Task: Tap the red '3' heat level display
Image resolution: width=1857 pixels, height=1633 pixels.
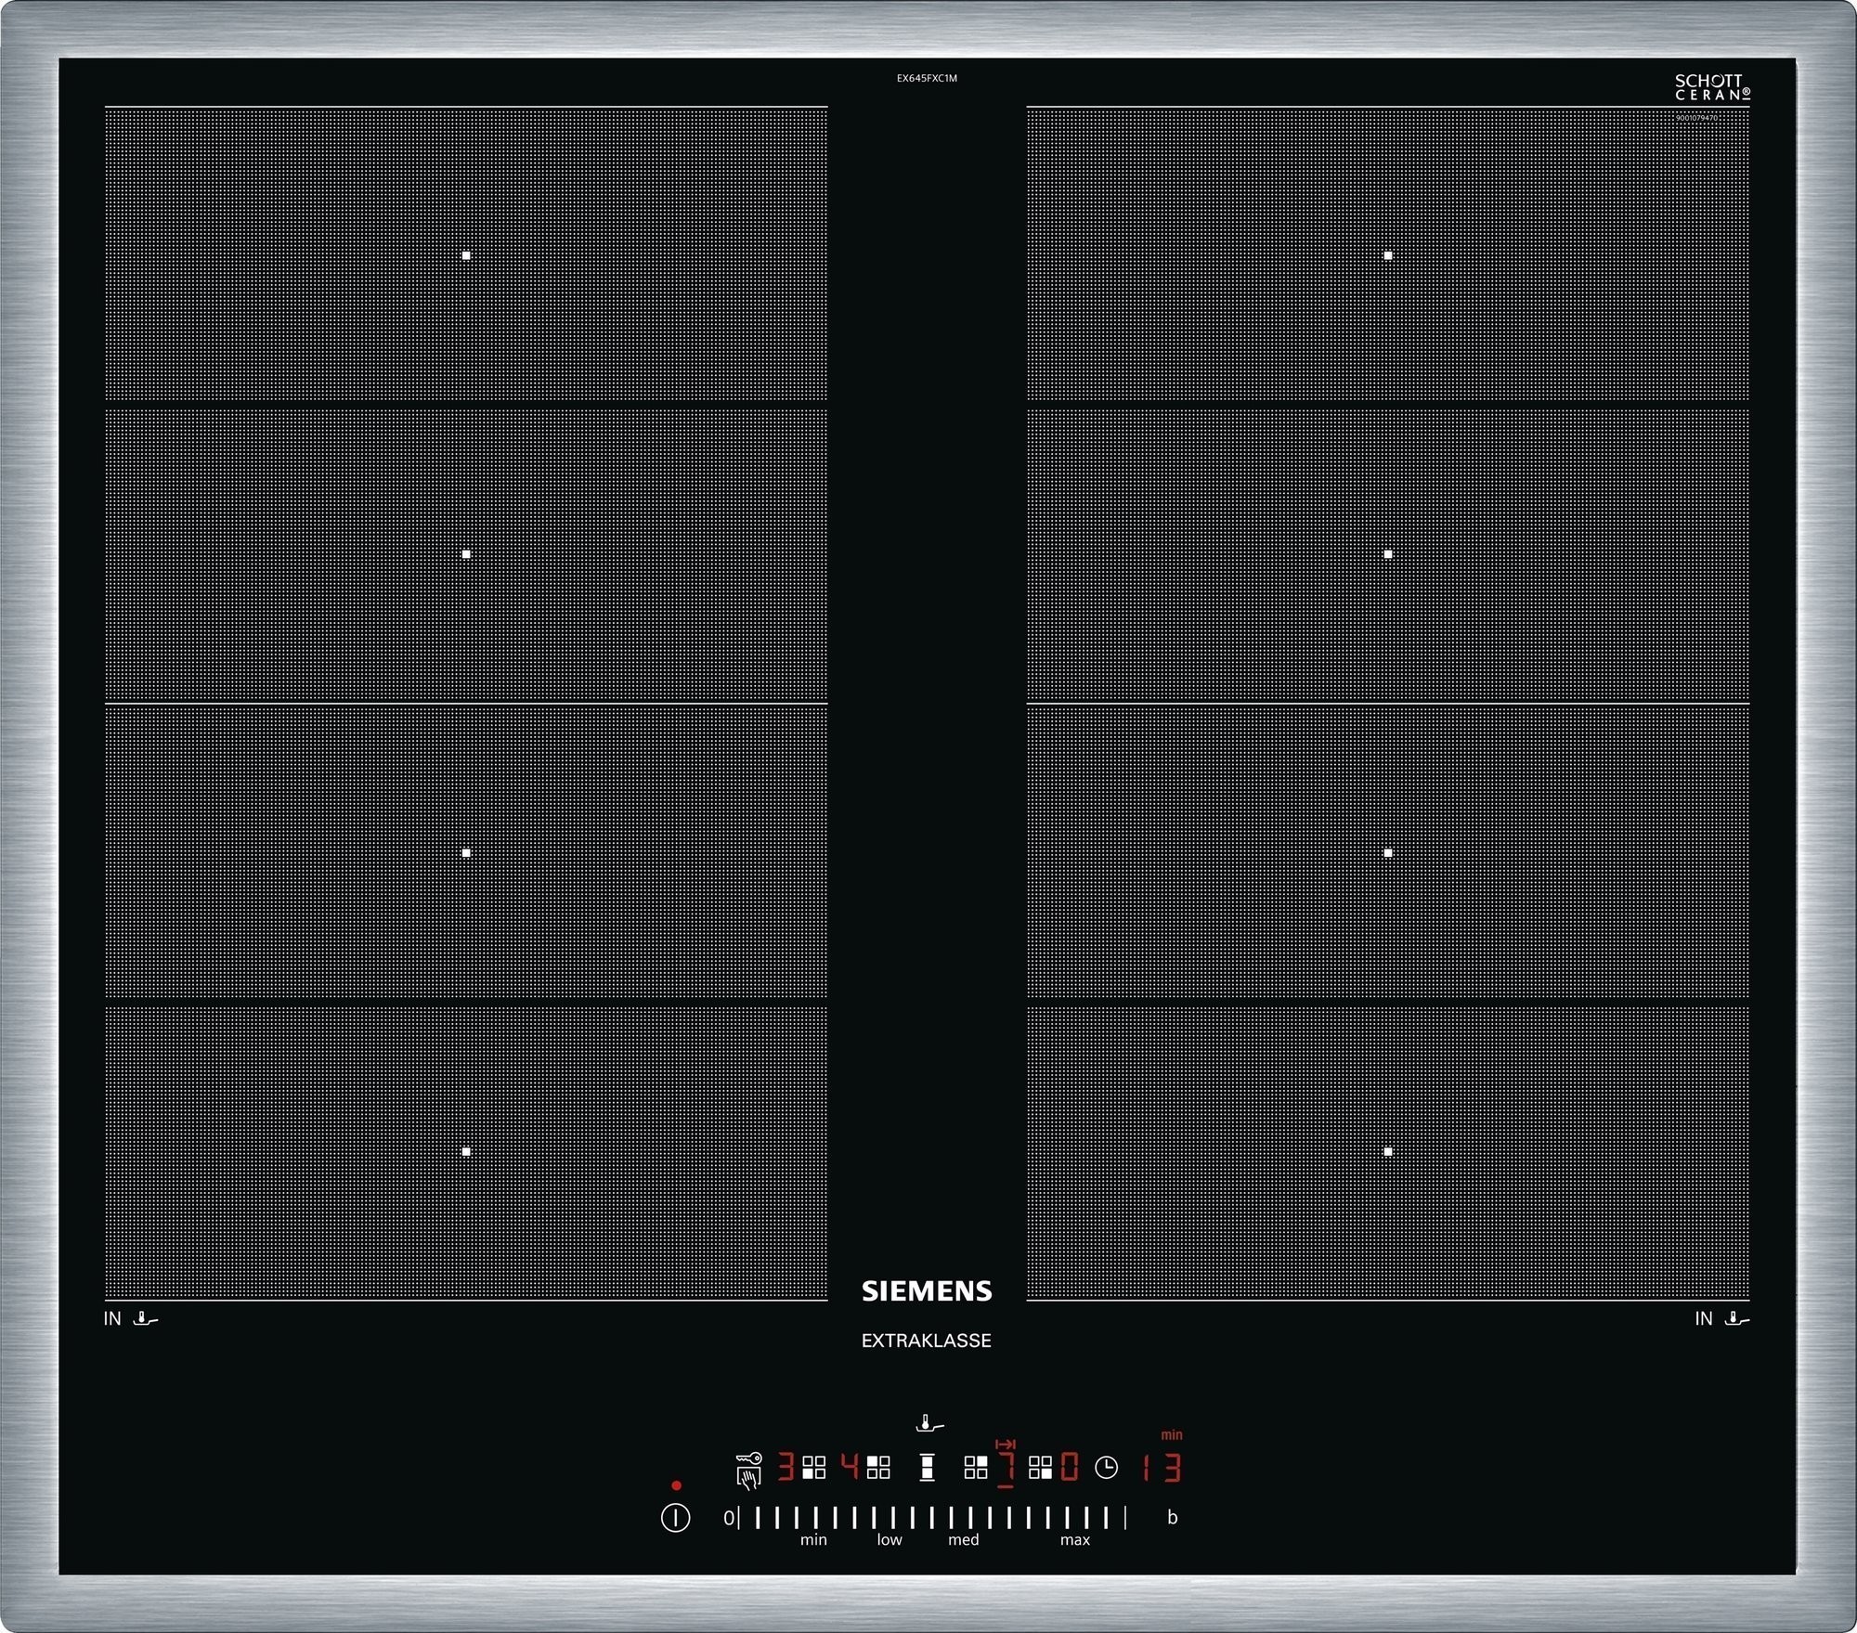Action: [x=786, y=1468]
